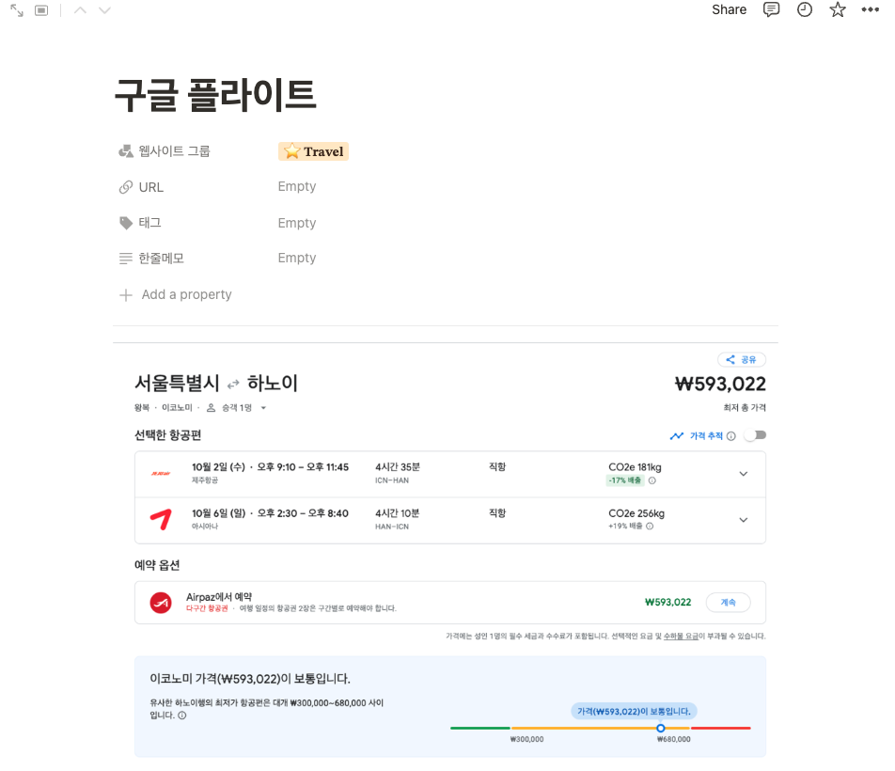Image resolution: width=895 pixels, height=771 pixels.
Task: Click the 아시아나 airline logo
Action: [161, 520]
